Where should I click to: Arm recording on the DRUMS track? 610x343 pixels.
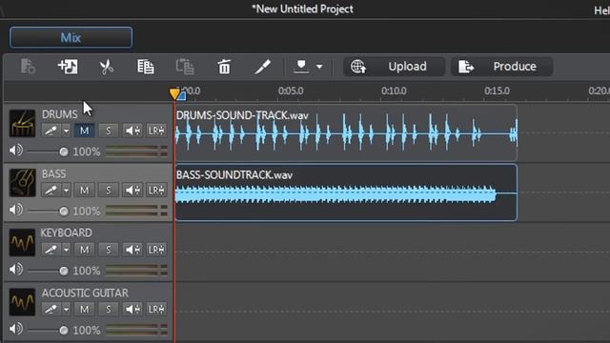[x=51, y=131]
